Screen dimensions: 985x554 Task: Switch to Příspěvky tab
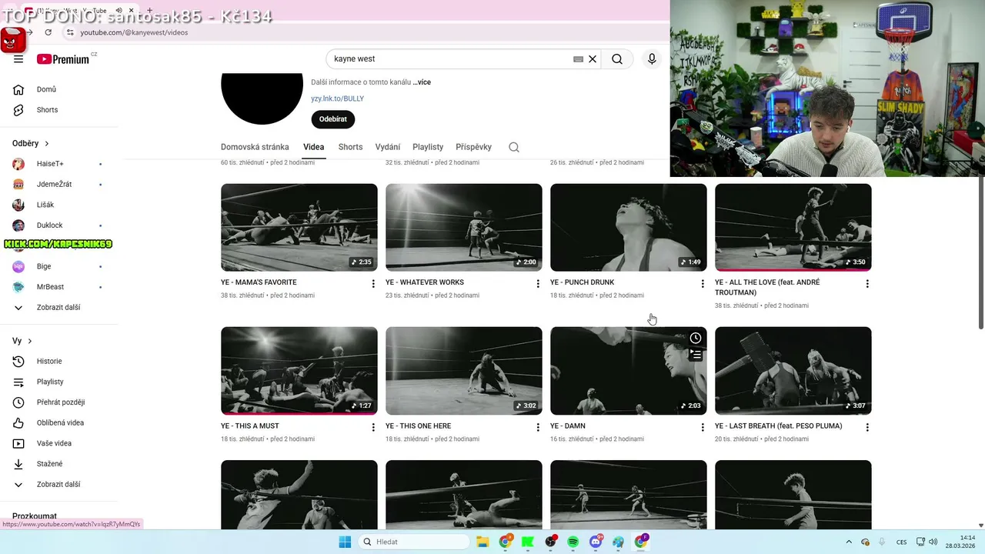pos(473,147)
